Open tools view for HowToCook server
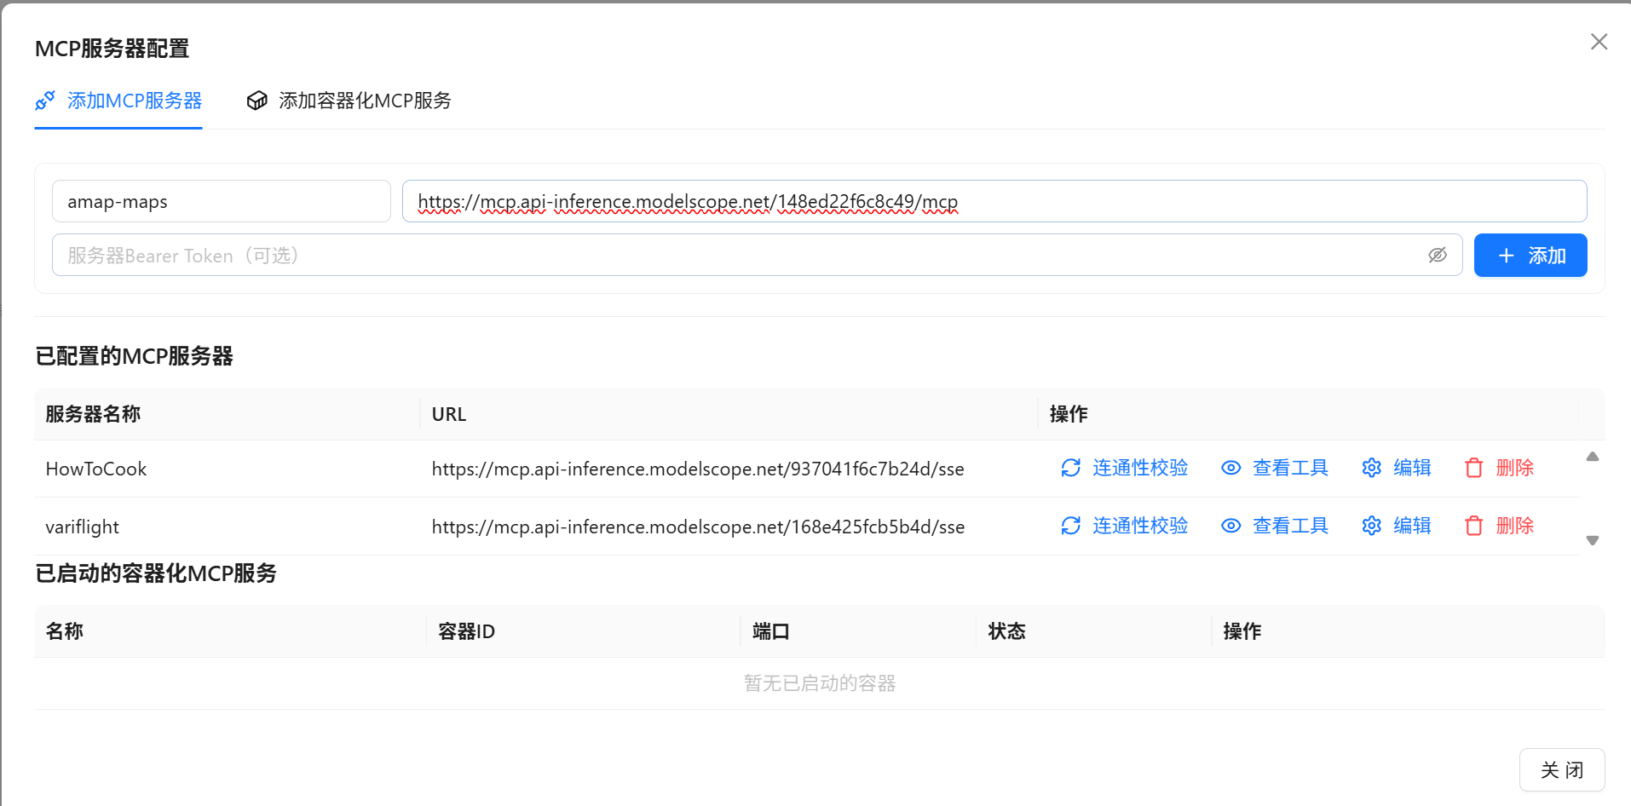 point(1274,468)
